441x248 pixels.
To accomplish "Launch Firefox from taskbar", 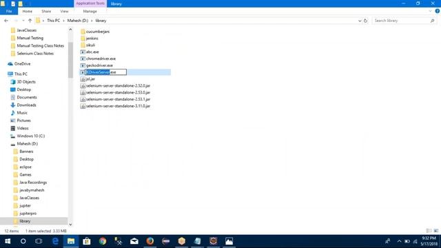I will [x=150, y=241].
